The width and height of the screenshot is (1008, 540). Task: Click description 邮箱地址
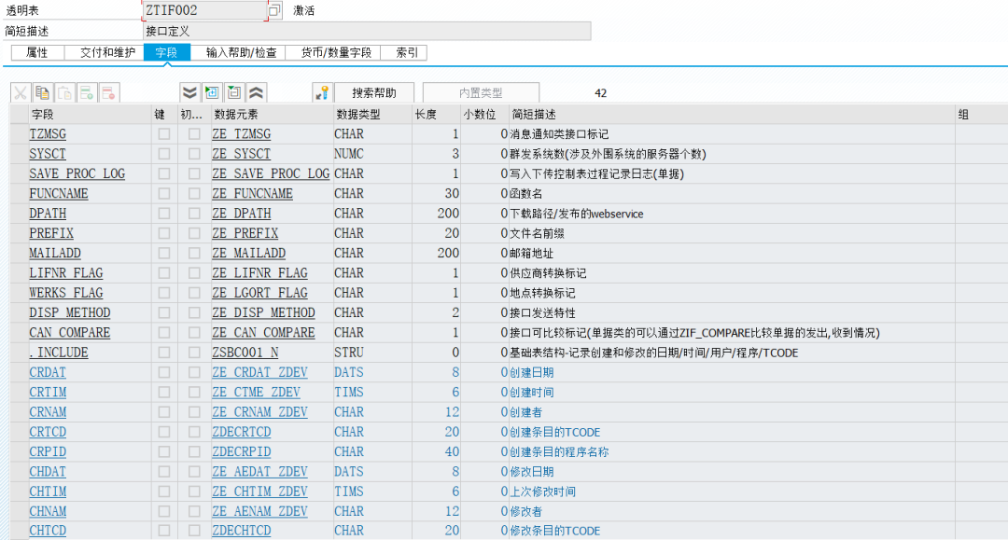(x=532, y=254)
